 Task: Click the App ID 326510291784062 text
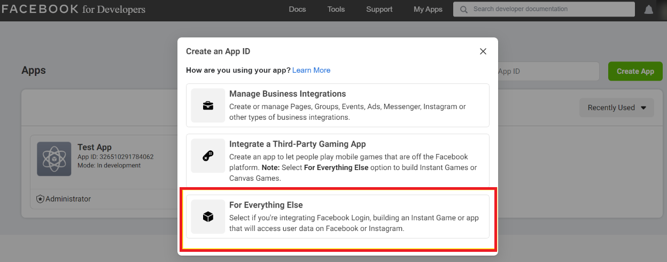pos(115,157)
